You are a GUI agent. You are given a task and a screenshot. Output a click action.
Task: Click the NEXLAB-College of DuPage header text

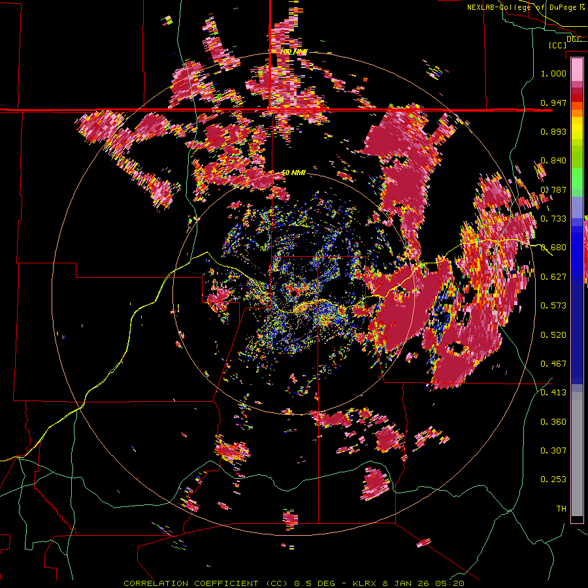[525, 7]
